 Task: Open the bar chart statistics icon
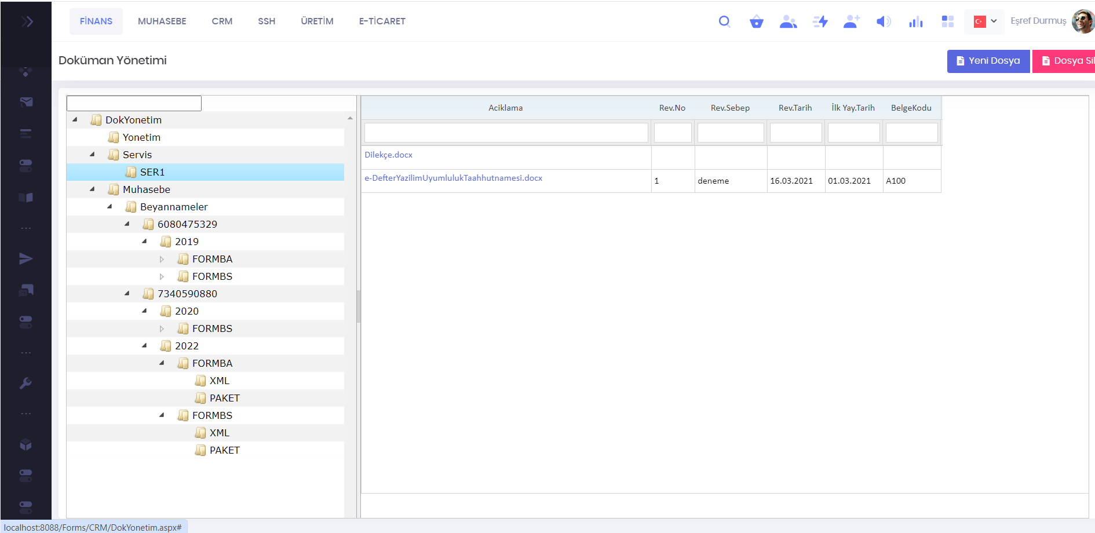[x=915, y=22]
